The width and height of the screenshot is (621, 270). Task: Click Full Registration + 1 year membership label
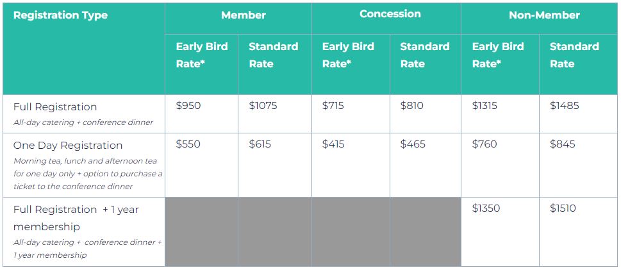[76, 217]
